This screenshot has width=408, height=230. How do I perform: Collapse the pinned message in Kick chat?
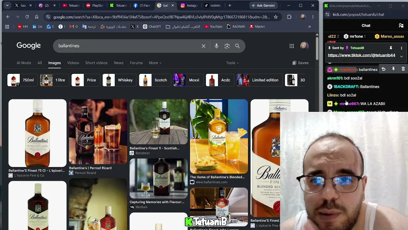(401, 56)
